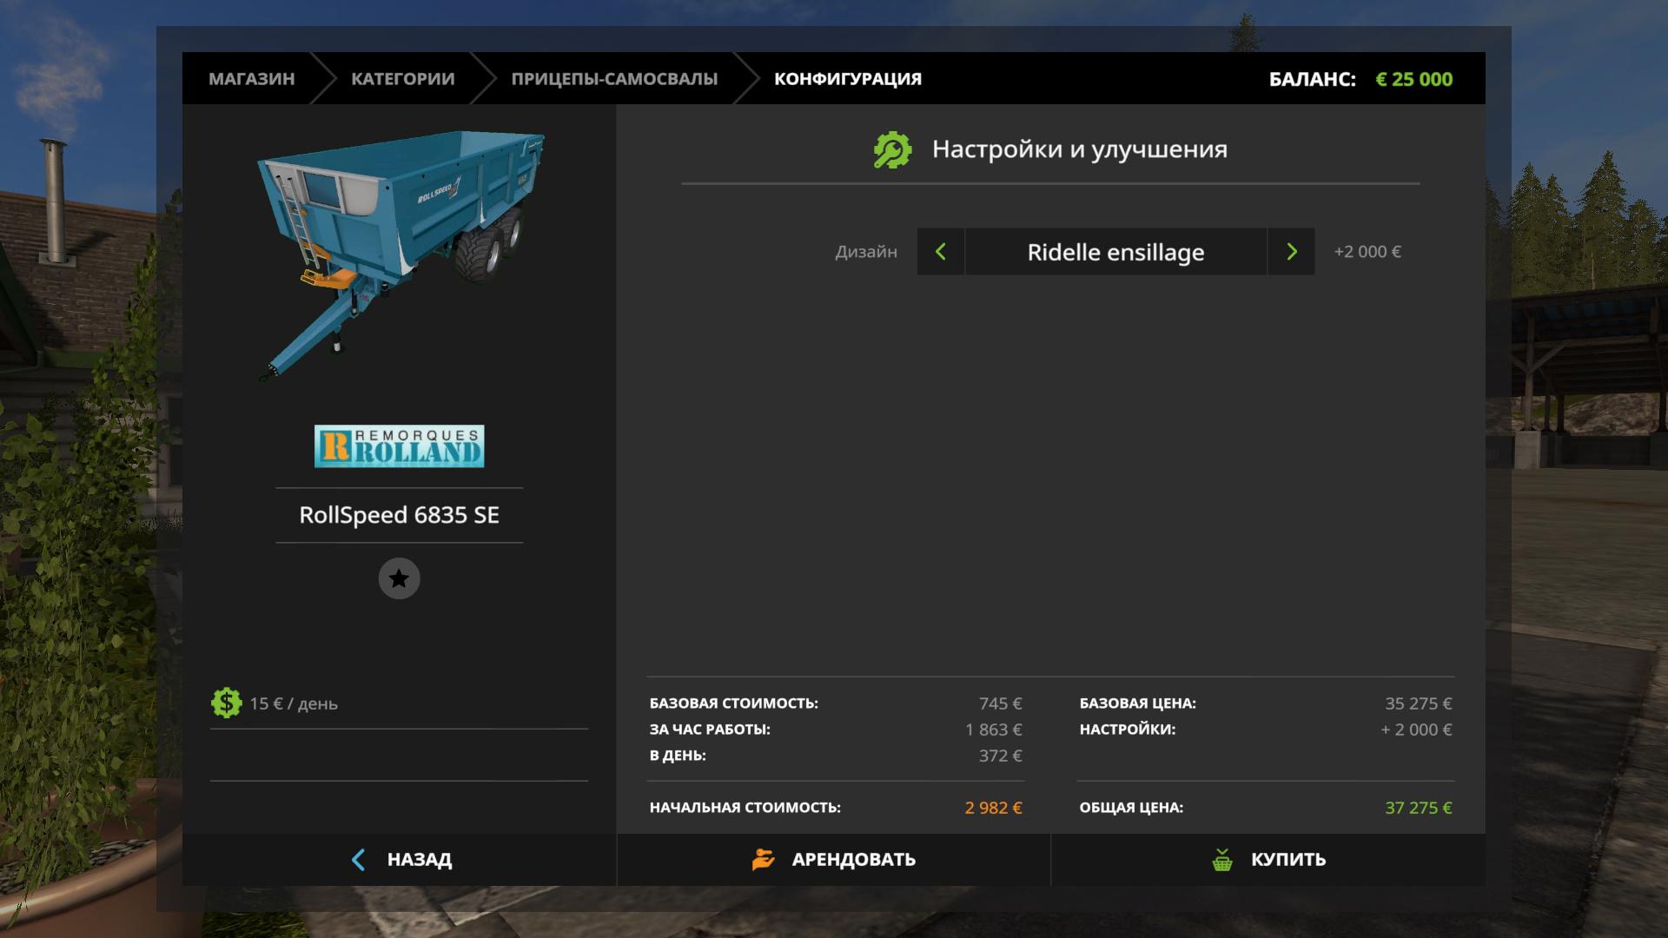Screen dimensions: 1668x938
Task: Click the green wrench settings icon
Action: [892, 150]
